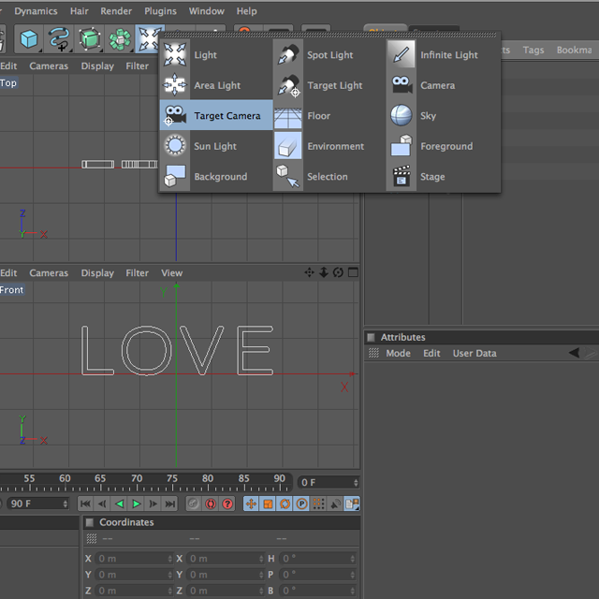Screen dimensions: 599x599
Task: Open the Dynamics menu
Action: (36, 11)
